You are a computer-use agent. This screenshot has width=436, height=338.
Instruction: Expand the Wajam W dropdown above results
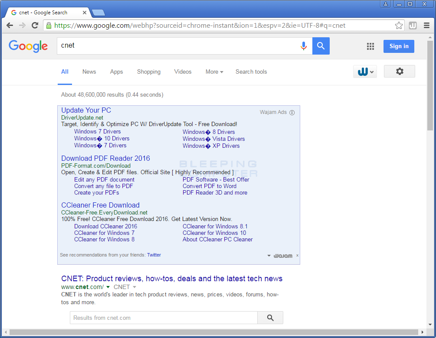[365, 71]
